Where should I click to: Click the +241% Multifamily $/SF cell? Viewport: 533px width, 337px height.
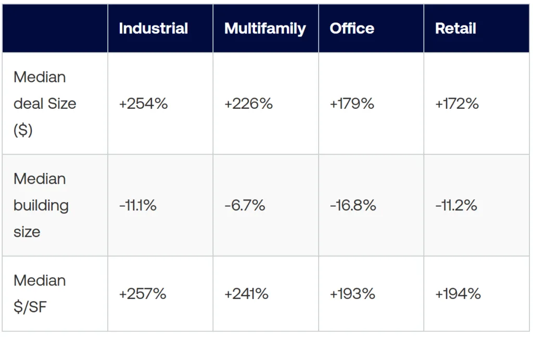[x=247, y=294]
